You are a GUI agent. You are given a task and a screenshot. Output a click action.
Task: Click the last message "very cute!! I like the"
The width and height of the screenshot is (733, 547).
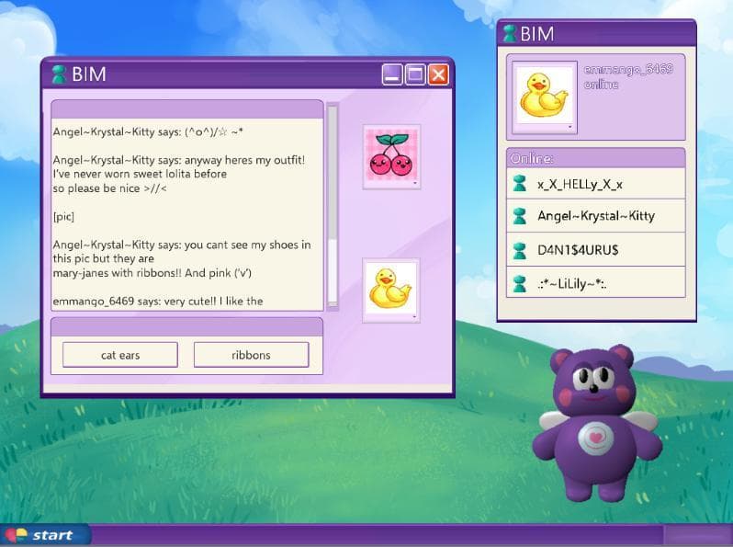[213, 302]
